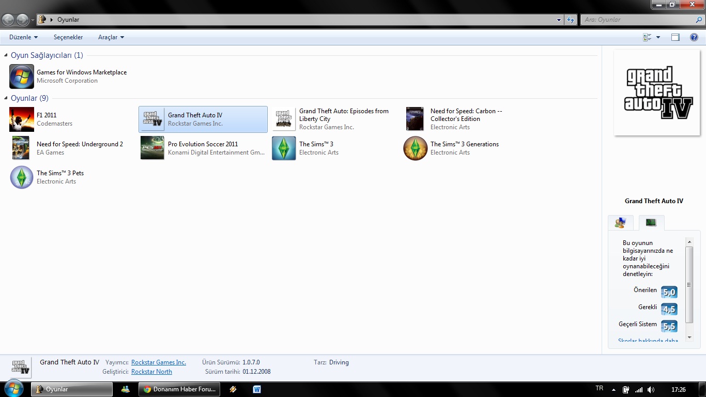Select the Grand Theft Auto IV game icon
This screenshot has width=706, height=397.
[x=153, y=119]
